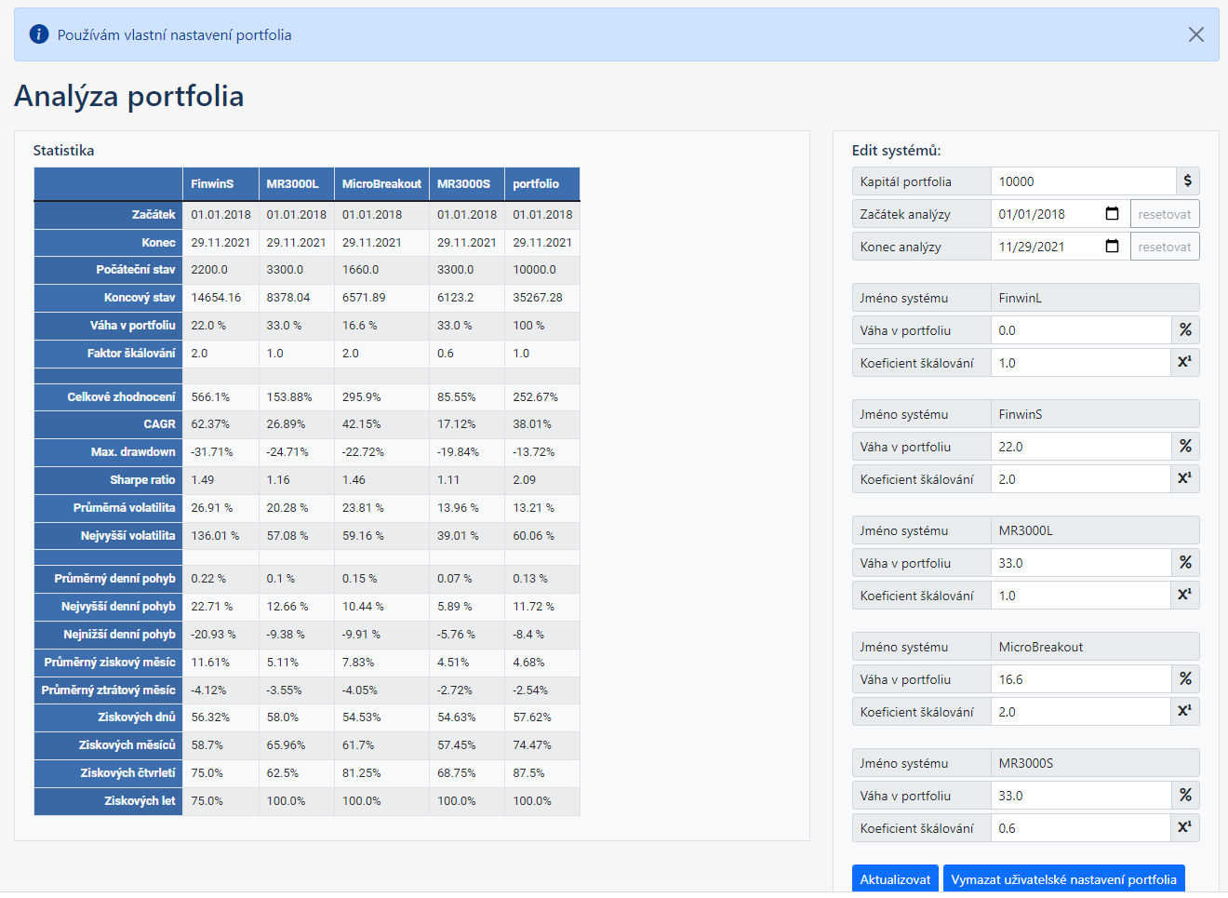Screen dimensions: 1228x898
Task: Click the Aktualizovat button
Action: [x=895, y=879]
